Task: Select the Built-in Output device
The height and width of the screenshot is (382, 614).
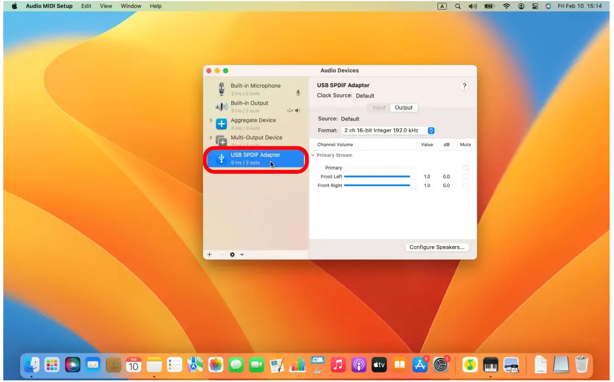Action: point(255,106)
